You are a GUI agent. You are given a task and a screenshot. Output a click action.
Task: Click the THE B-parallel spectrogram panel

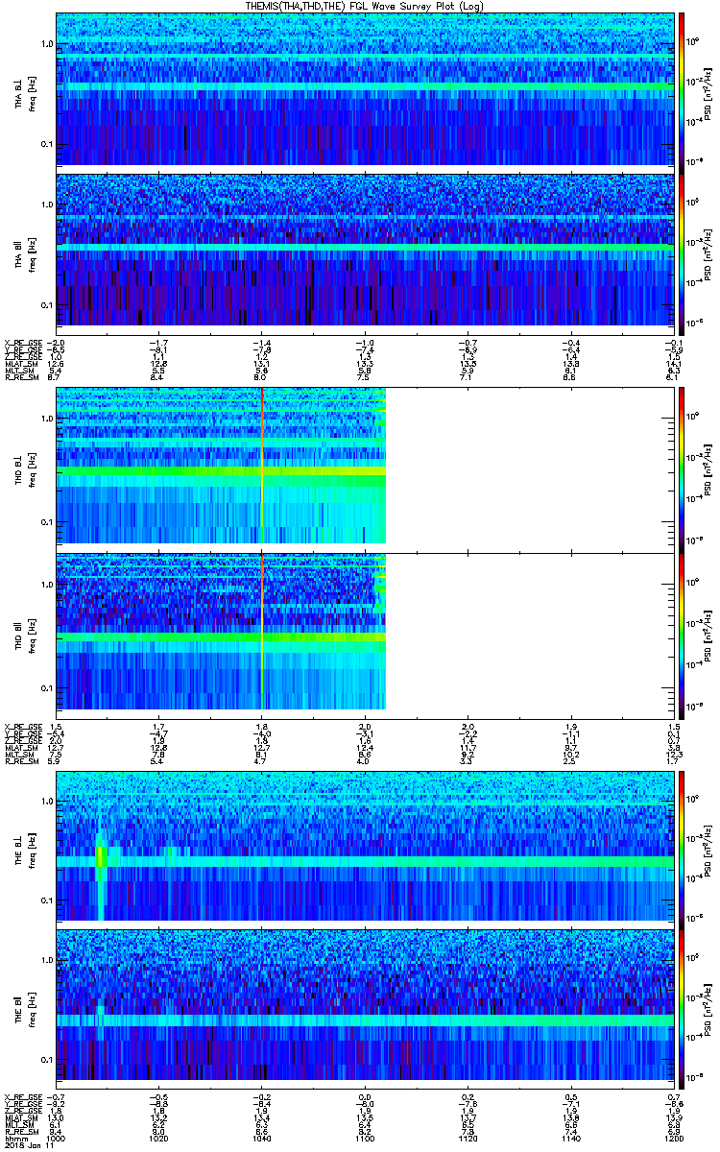coord(365,1002)
